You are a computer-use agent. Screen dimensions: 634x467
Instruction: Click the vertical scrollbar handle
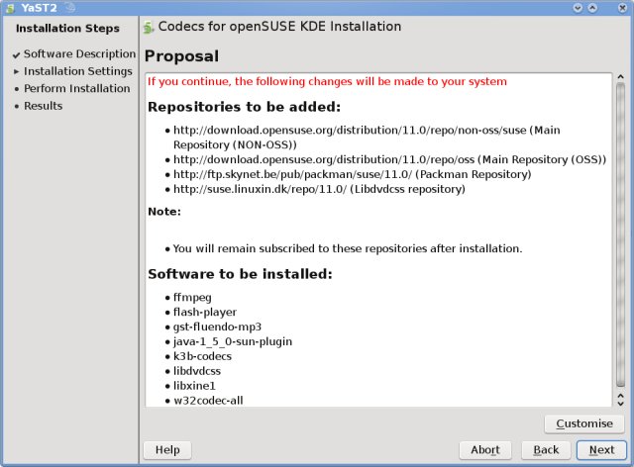pyautogui.click(x=621, y=234)
